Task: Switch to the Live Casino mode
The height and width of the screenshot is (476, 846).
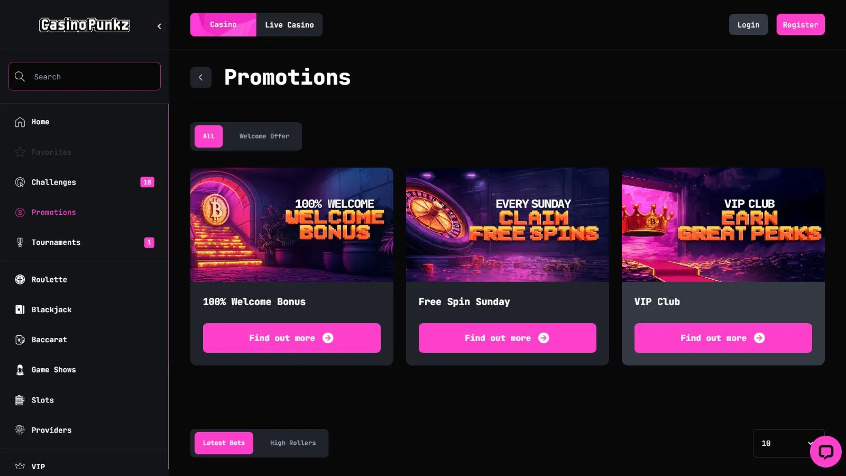Action: (289, 25)
